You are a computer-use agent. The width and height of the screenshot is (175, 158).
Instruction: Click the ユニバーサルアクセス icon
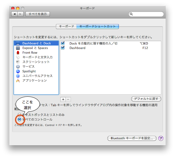[x=18, y=76]
